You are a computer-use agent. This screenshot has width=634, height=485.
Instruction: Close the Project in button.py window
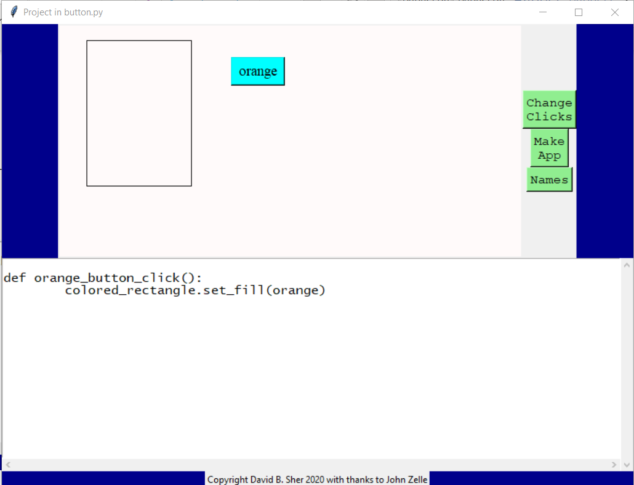pos(614,12)
